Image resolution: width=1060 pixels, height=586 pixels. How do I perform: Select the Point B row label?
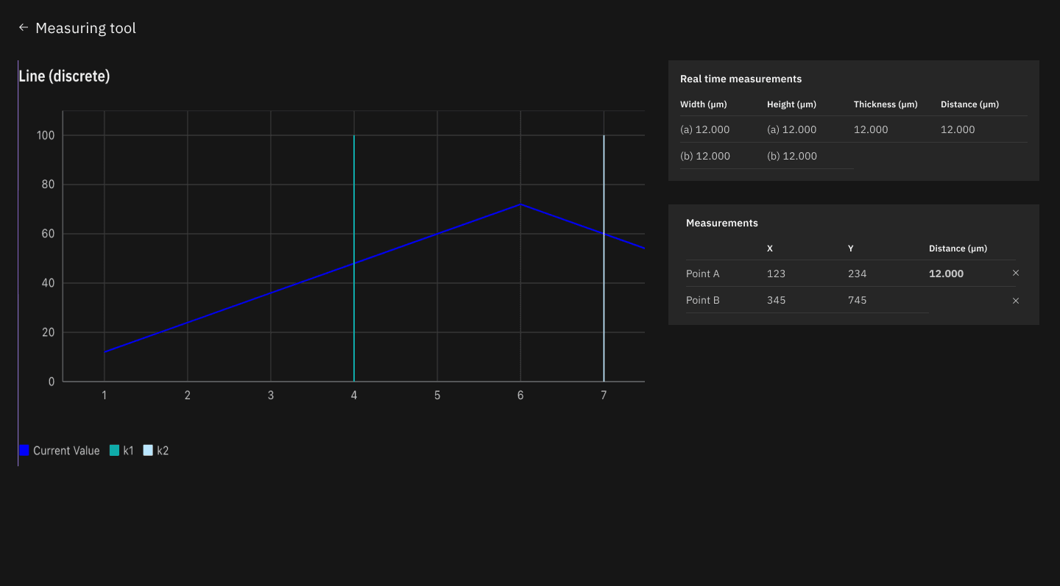point(702,300)
